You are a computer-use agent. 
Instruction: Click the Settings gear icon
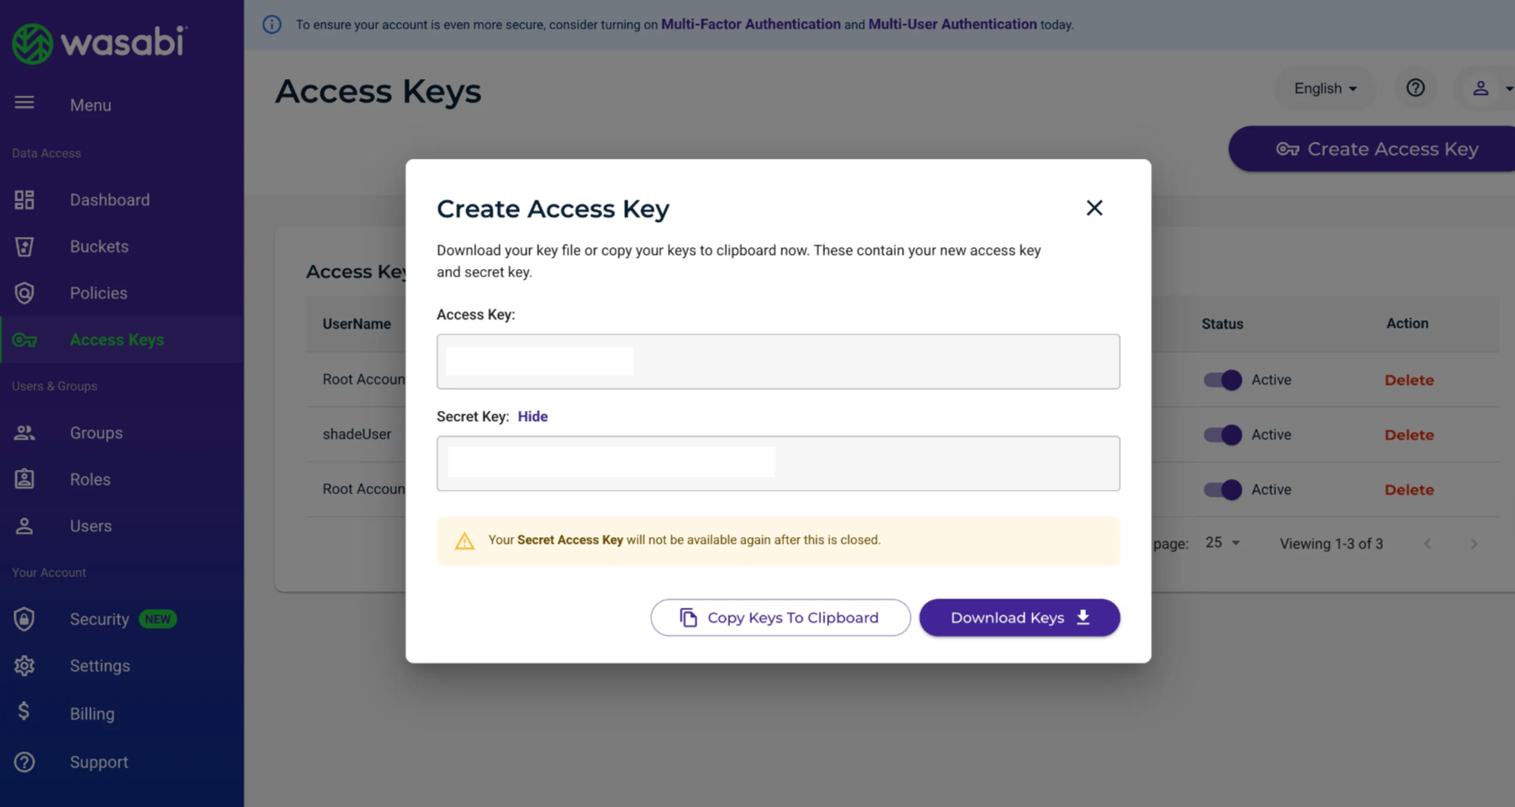(24, 666)
